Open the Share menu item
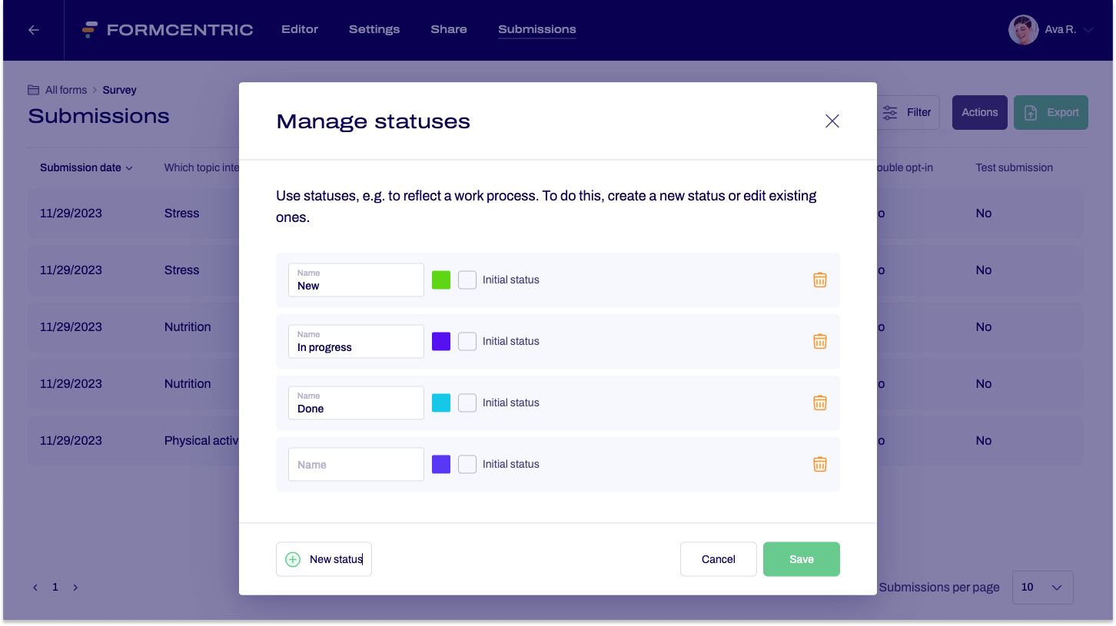This screenshot has height=626, width=1116. pos(448,29)
